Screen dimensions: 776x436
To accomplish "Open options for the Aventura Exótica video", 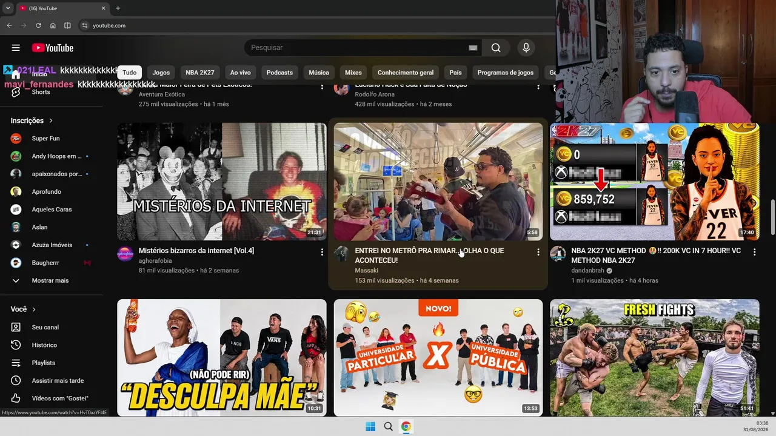I will tap(322, 87).
